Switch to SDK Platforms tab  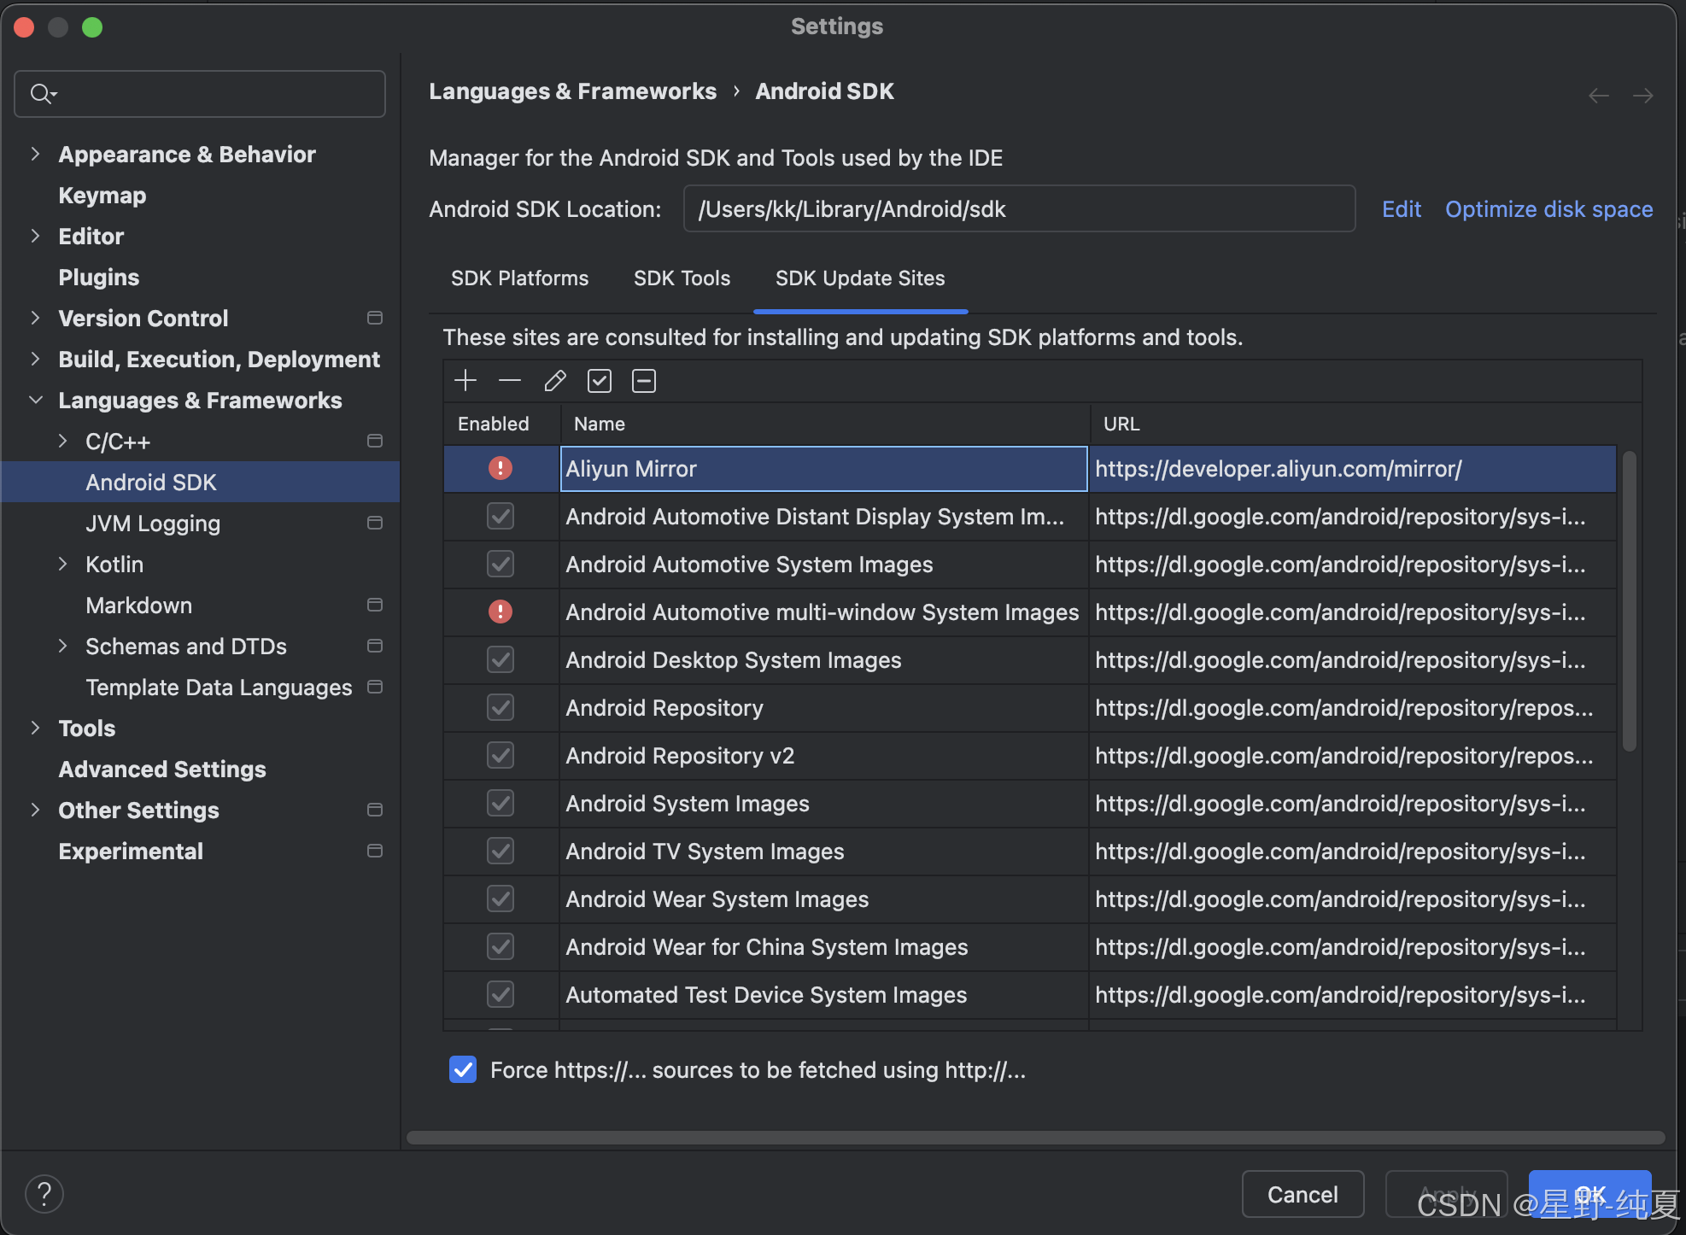coord(519,278)
